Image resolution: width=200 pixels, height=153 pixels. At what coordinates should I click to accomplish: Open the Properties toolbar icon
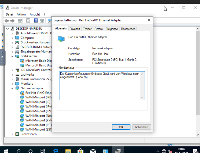pyautogui.click(x=28, y=21)
